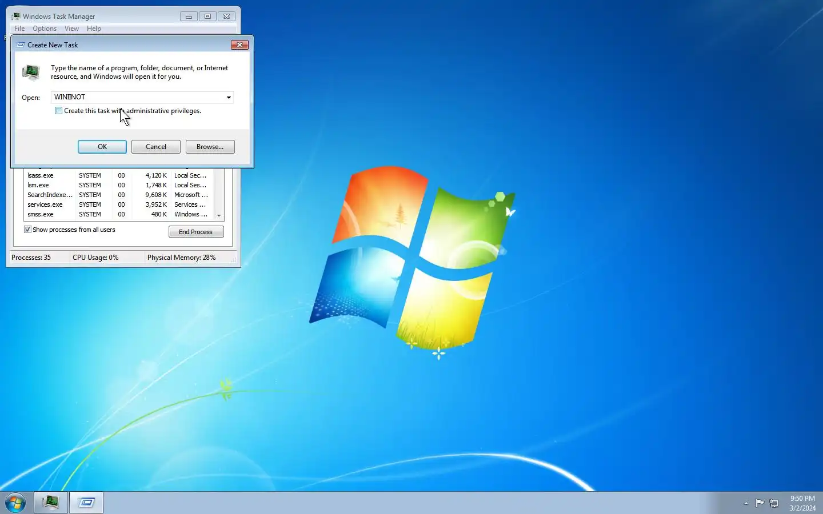The width and height of the screenshot is (823, 514).
Task: Click the Microsoft ... description cell
Action: point(191,195)
